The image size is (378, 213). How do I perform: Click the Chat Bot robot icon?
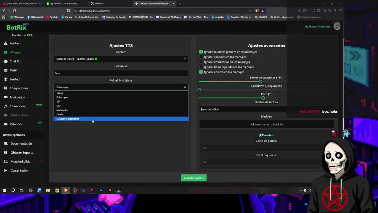(6, 61)
